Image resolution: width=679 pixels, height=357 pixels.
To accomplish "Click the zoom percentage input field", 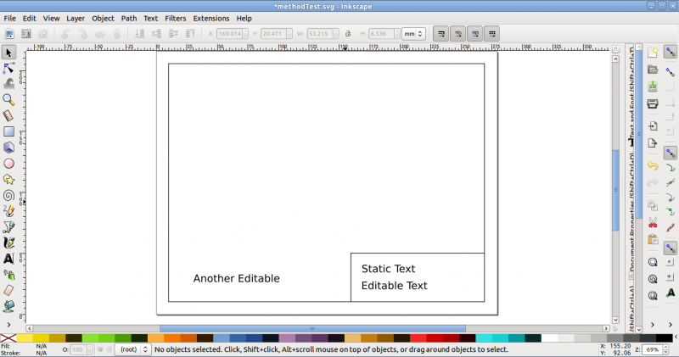I will (652, 349).
